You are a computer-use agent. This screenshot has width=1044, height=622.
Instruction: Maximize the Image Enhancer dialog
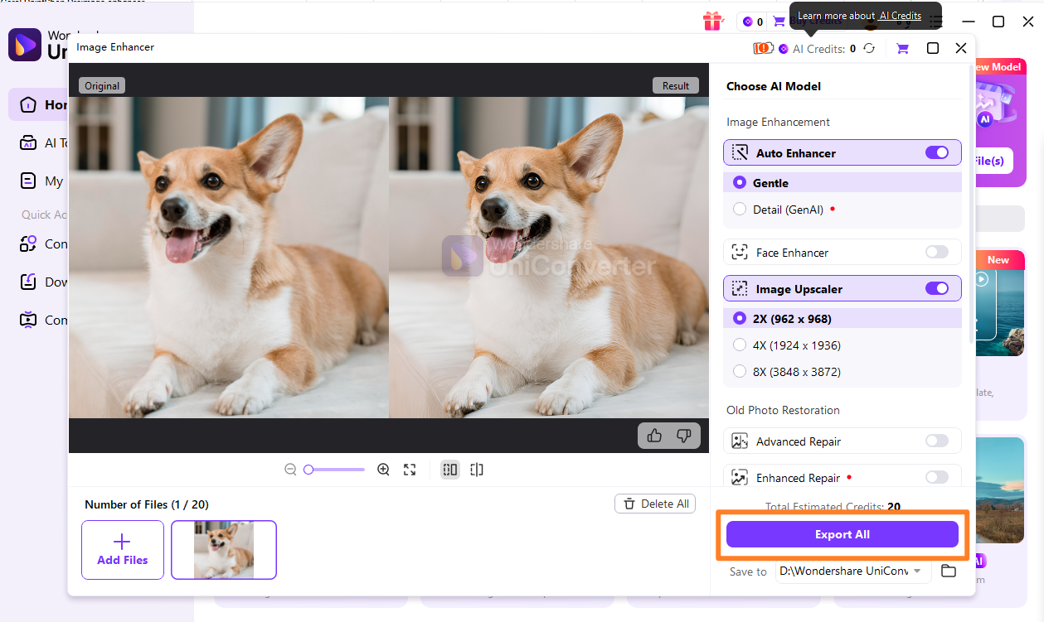[933, 48]
